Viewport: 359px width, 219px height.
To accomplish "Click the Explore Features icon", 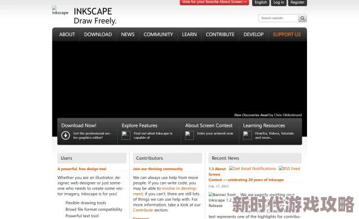I will coord(126,135).
